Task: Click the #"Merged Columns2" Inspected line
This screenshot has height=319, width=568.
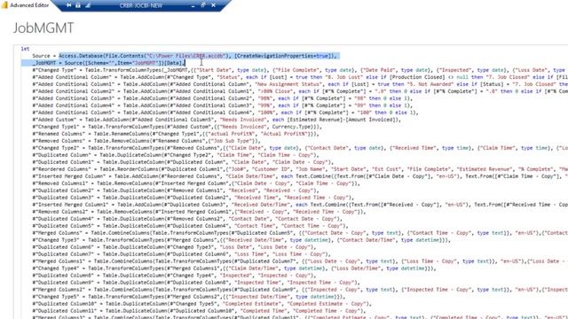Action: click(x=300, y=290)
